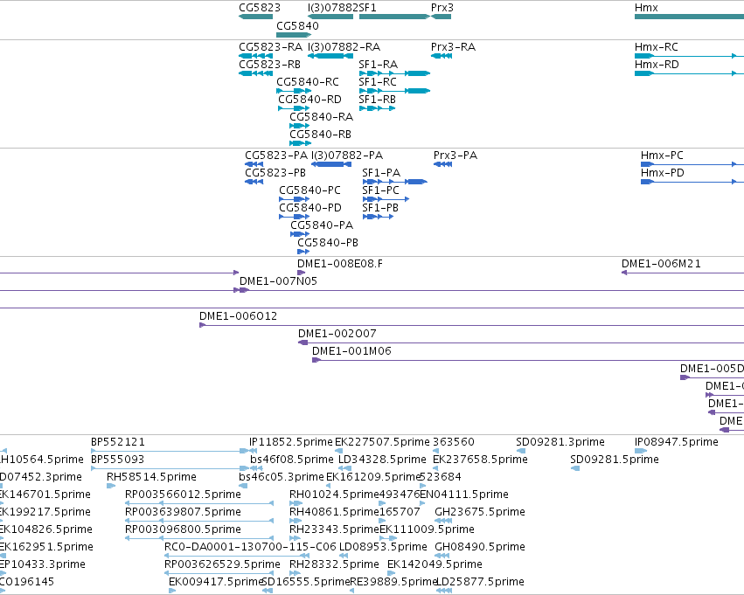Select EST SD09281.3prime
744x595 pixels.
pos(560,442)
